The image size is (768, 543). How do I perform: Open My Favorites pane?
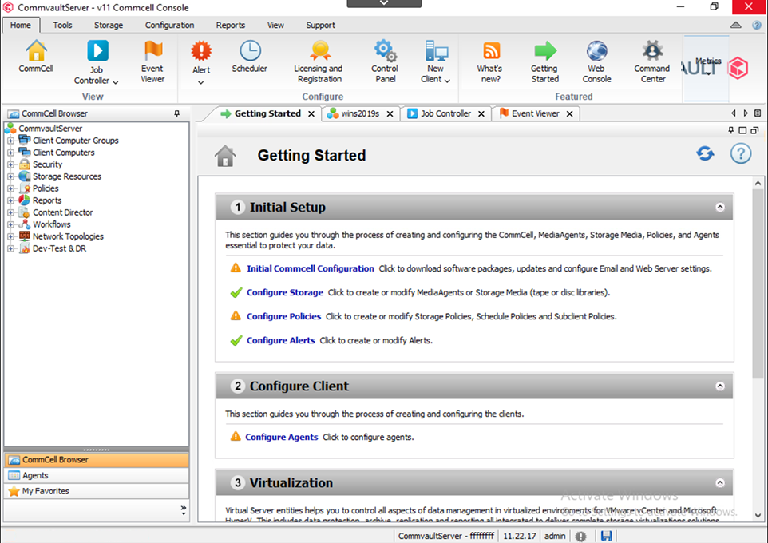[97, 491]
